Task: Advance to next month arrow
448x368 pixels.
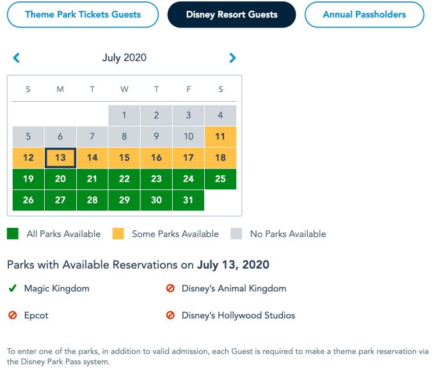Action: 232,58
